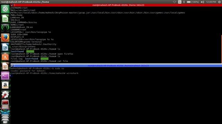222x124 pixels.
Task: Click the 'LANGUAGE=en_IN:en' line
Action: coord(22,27)
